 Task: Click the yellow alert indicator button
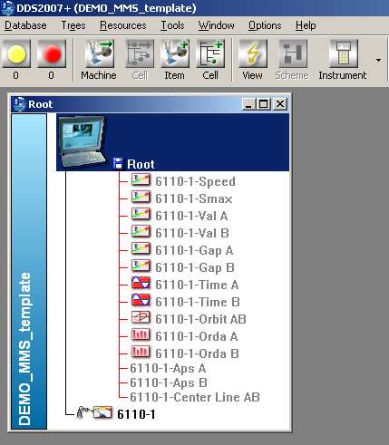click(x=16, y=53)
